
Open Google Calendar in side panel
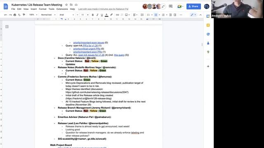pos(208,16)
